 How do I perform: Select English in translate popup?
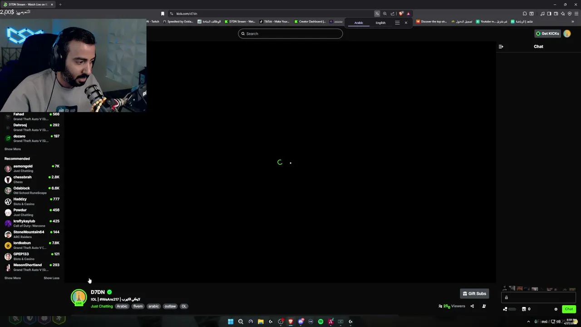click(x=380, y=23)
